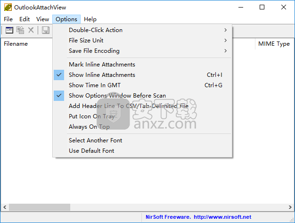The height and width of the screenshot is (223, 295).
Task: Close the open Options menu
Action: click(x=66, y=19)
